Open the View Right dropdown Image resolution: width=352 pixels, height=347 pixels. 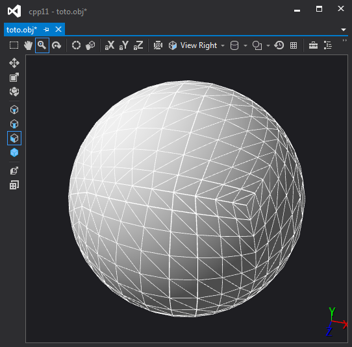click(197, 45)
